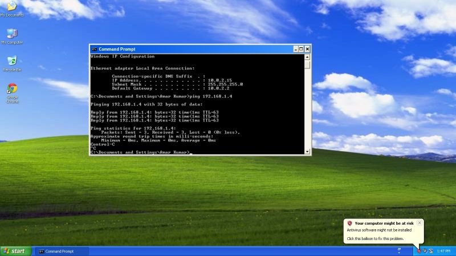Click 'Ping statistics for 192.168.1.4:' line

pyautogui.click(x=133, y=128)
